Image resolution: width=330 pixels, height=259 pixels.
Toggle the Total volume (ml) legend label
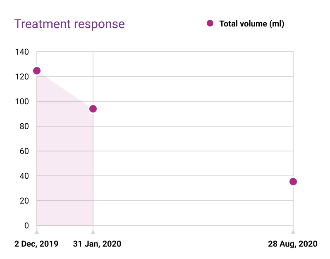(x=251, y=24)
